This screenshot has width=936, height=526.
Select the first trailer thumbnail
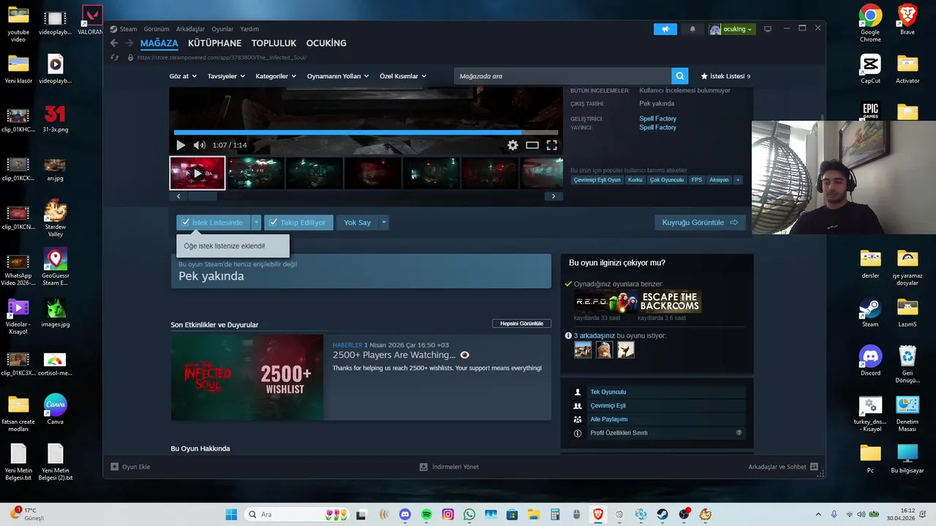[x=197, y=173]
